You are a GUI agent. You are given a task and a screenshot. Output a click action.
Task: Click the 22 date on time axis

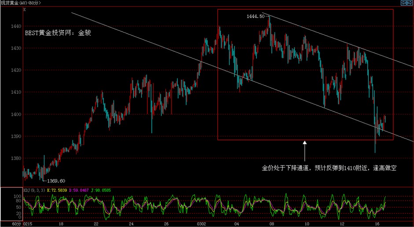tap(96, 224)
